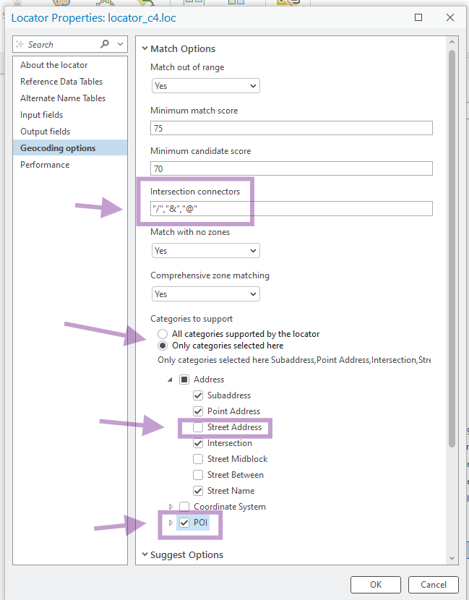This screenshot has height=600, width=469.
Task: Click the search magnifier icon
Action: click(105, 44)
